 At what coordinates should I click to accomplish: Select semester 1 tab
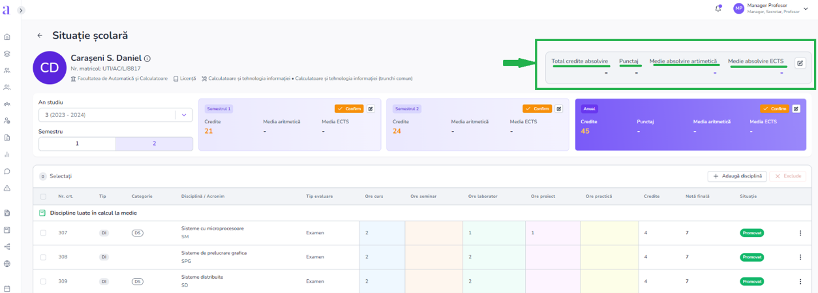(x=77, y=144)
